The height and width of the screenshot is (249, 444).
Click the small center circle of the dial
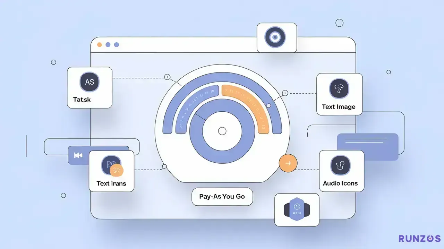(x=222, y=131)
